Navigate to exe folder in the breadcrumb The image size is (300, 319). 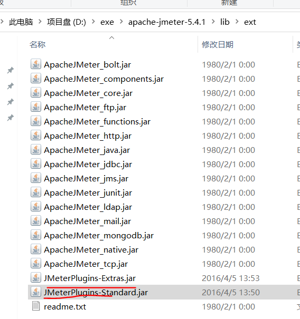[x=107, y=22]
